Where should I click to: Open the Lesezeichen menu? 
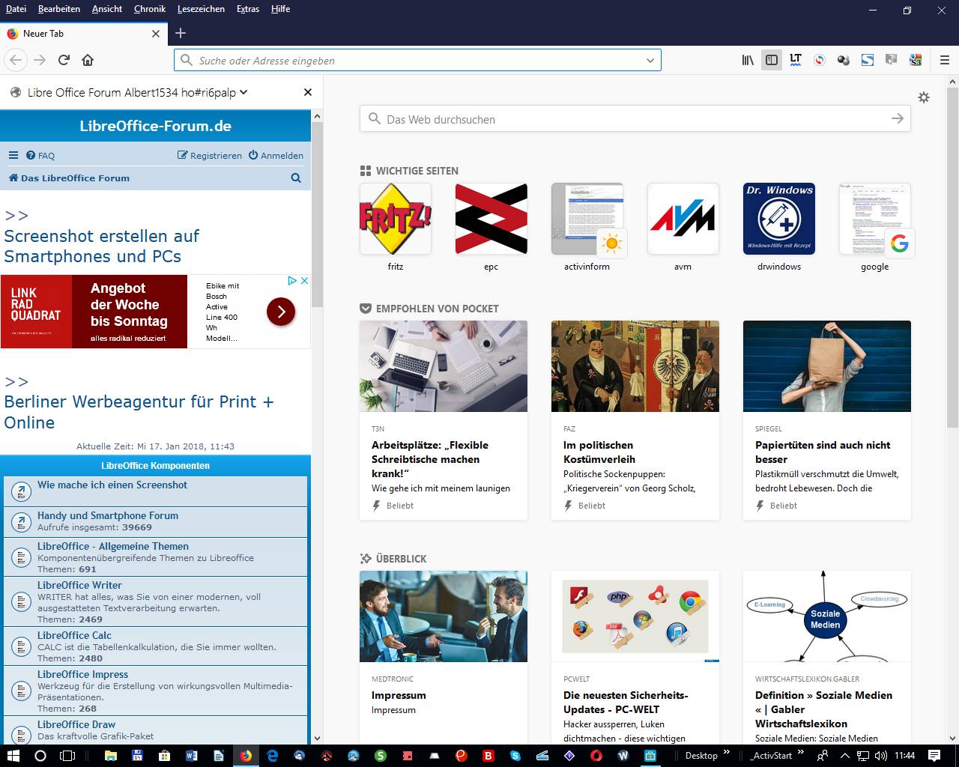[x=201, y=9]
